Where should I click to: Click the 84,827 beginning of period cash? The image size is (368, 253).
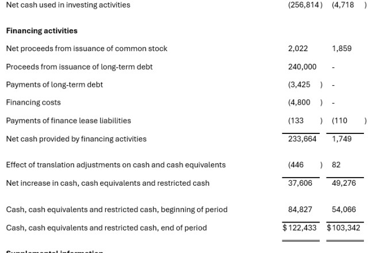click(300, 209)
